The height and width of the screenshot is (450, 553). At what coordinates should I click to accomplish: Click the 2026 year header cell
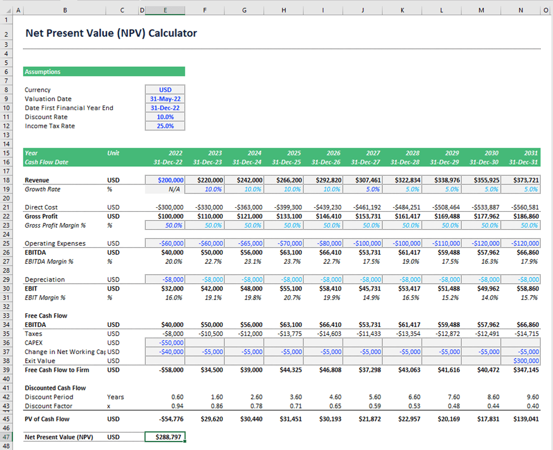click(x=323, y=153)
